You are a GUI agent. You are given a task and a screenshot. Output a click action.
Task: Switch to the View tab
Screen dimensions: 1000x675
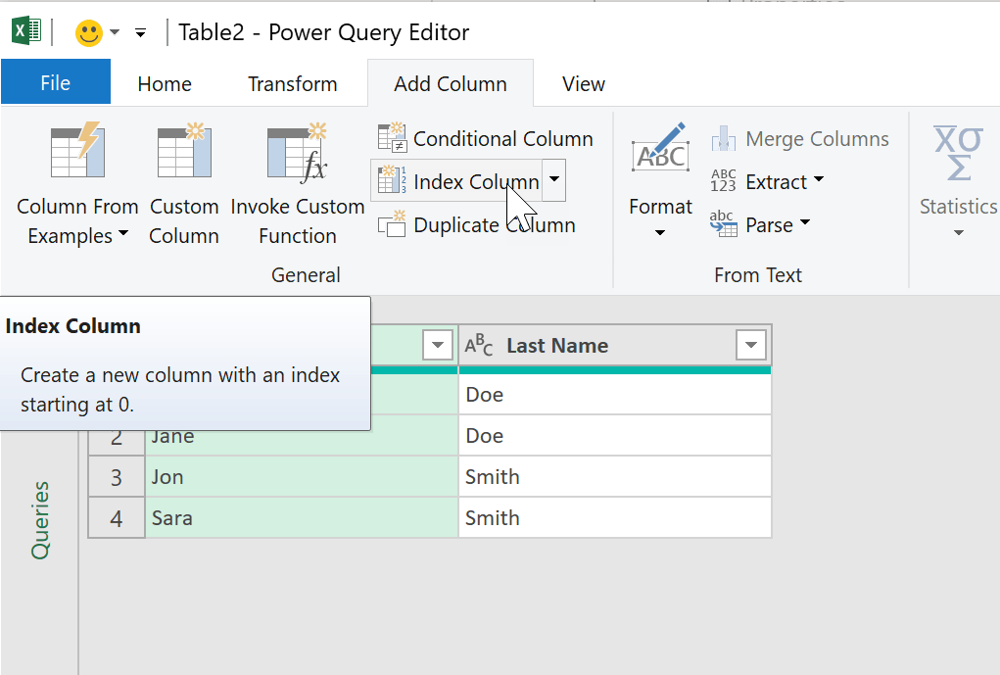click(x=583, y=84)
